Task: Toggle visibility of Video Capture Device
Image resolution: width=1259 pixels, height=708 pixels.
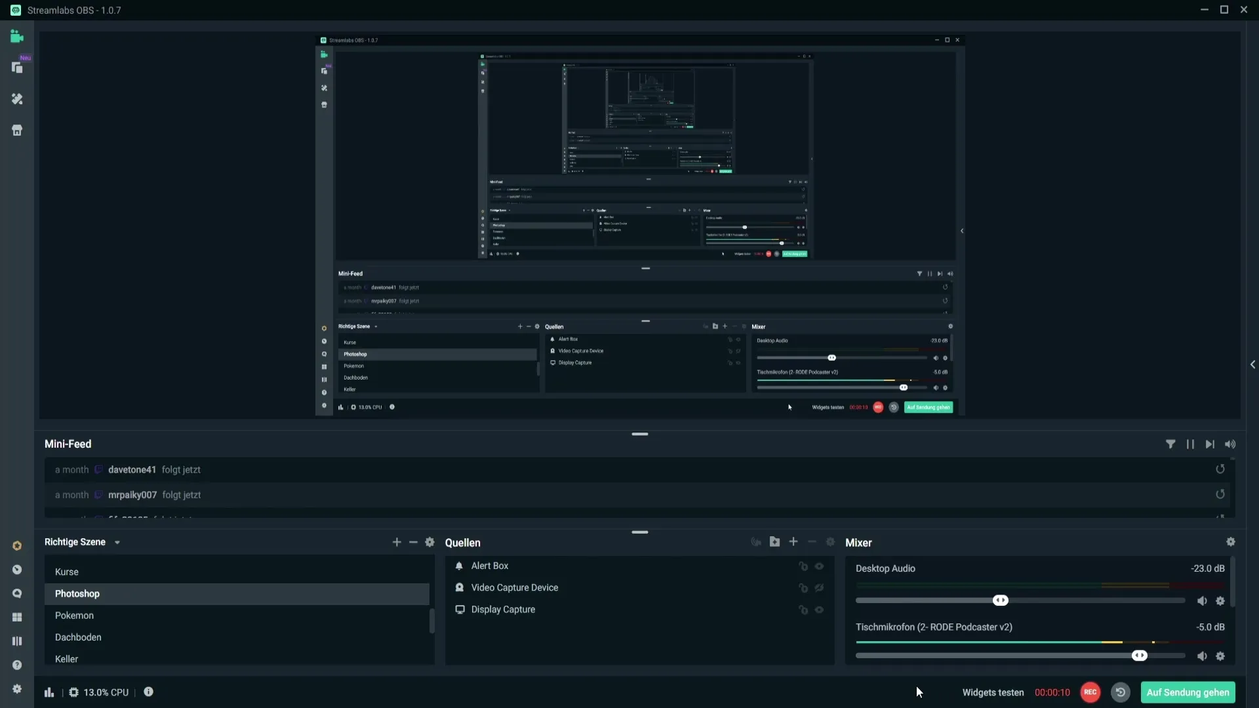Action: (819, 588)
